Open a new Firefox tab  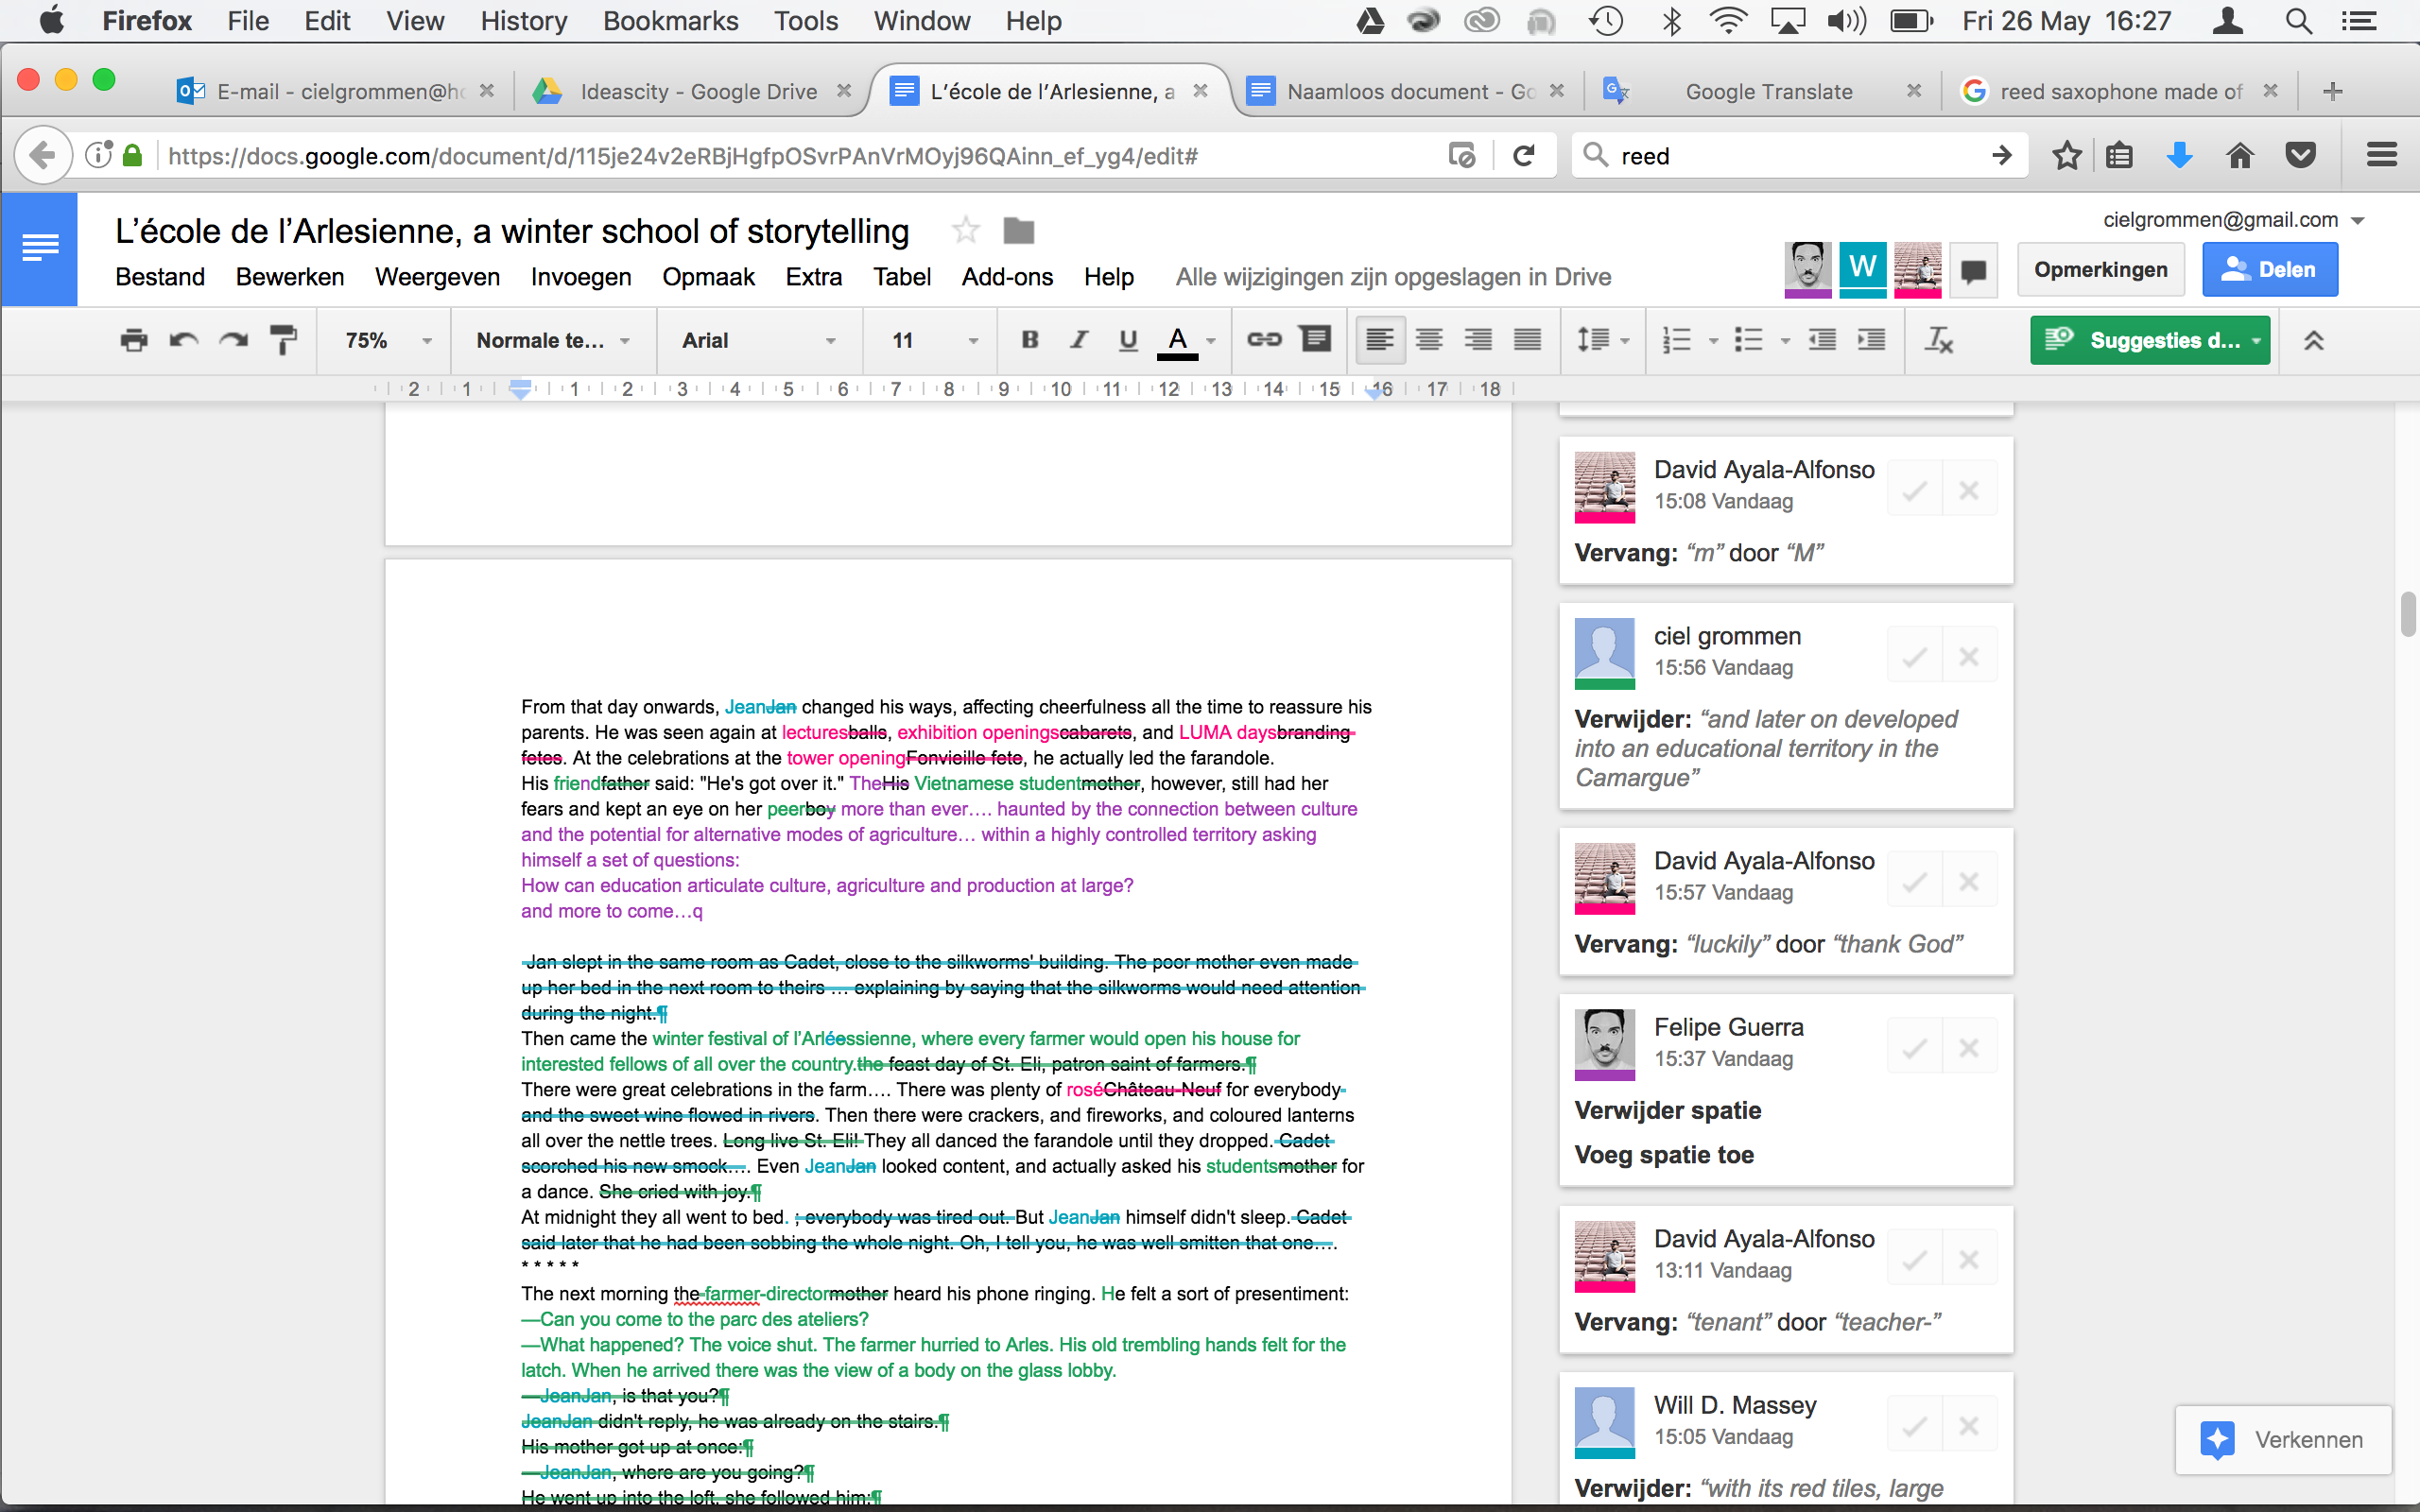2333,91
